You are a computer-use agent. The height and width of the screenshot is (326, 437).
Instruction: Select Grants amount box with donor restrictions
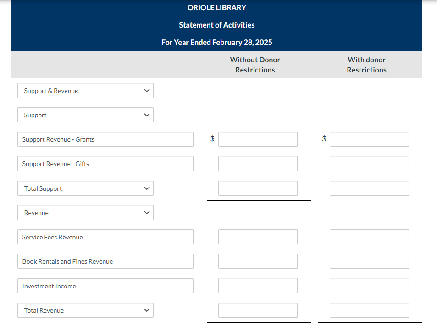click(x=369, y=139)
